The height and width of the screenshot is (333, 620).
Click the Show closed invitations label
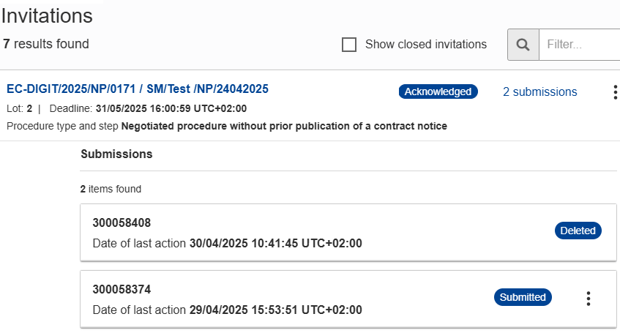tap(425, 45)
